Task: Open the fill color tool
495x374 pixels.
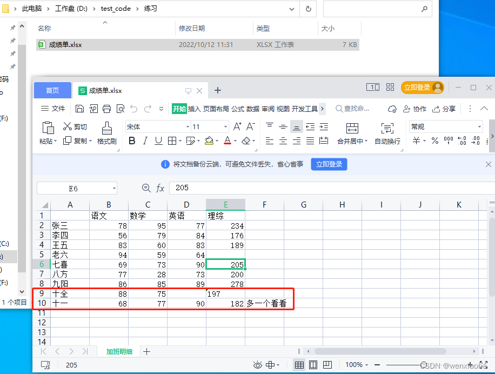Action: pos(210,140)
